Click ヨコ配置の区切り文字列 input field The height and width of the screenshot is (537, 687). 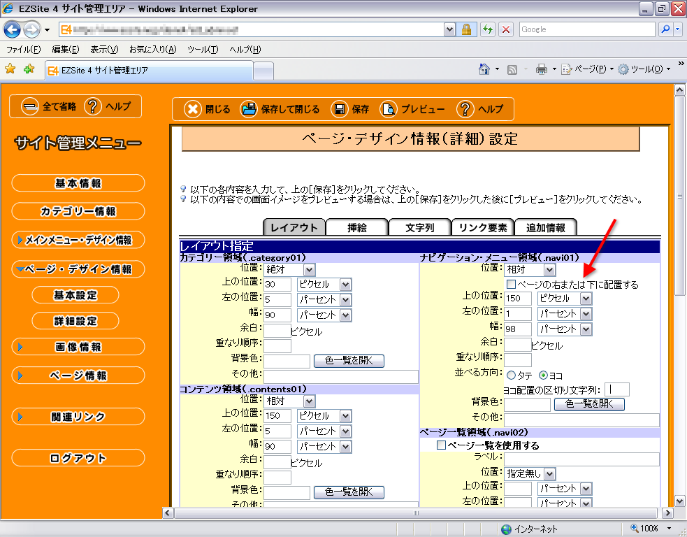[x=617, y=389]
